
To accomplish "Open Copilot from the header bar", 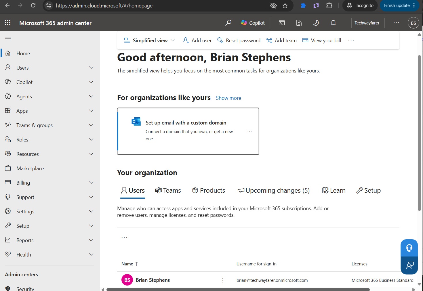I will pyautogui.click(x=253, y=23).
